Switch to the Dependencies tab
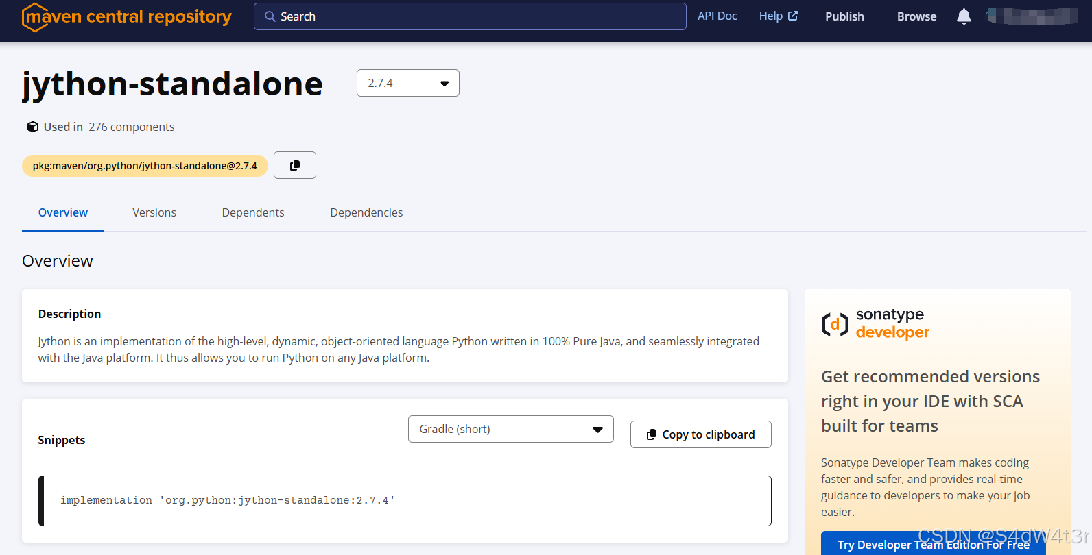This screenshot has height=555, width=1092. tap(366, 212)
